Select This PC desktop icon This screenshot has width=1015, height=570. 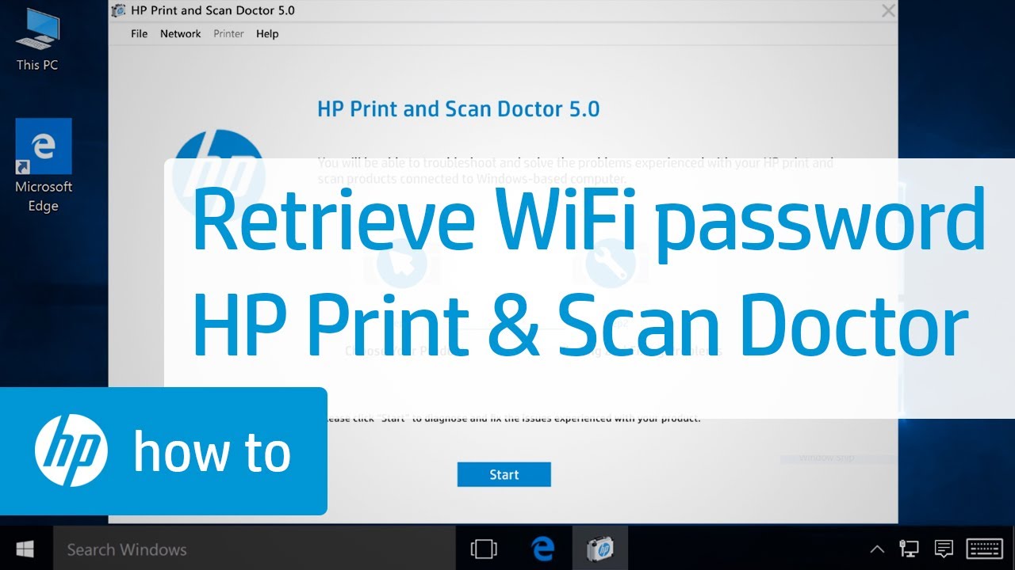click(x=37, y=41)
